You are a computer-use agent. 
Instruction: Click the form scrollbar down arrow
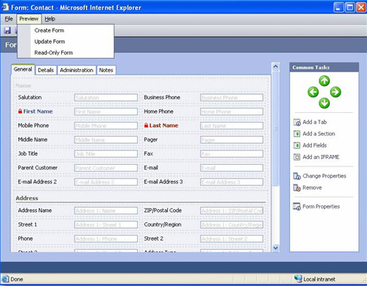tap(276, 248)
